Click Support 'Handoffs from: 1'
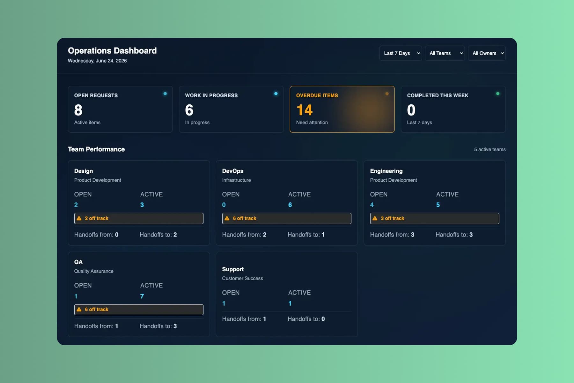The image size is (574, 383). click(x=244, y=319)
